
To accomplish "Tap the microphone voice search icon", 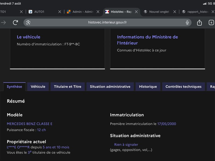I will (x=187, y=23).
